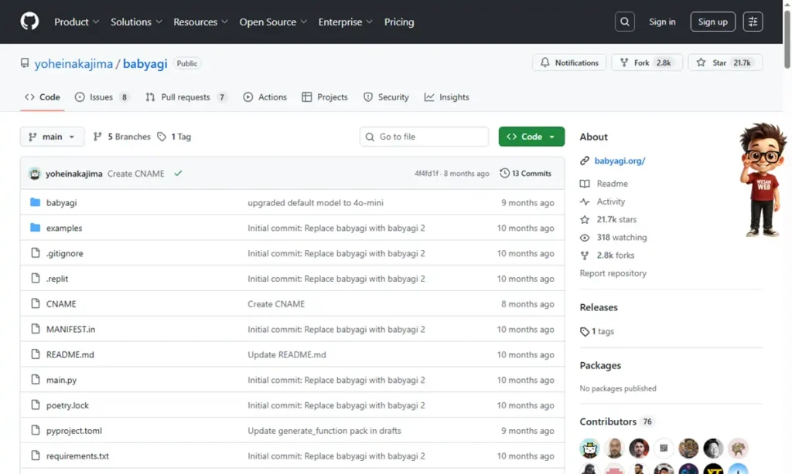Open the Security tab
The height and width of the screenshot is (474, 792).
tap(386, 96)
